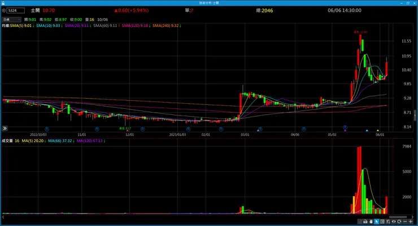Open the 日線 period dropdown
This screenshot has width=418, height=226.
click(11, 19)
